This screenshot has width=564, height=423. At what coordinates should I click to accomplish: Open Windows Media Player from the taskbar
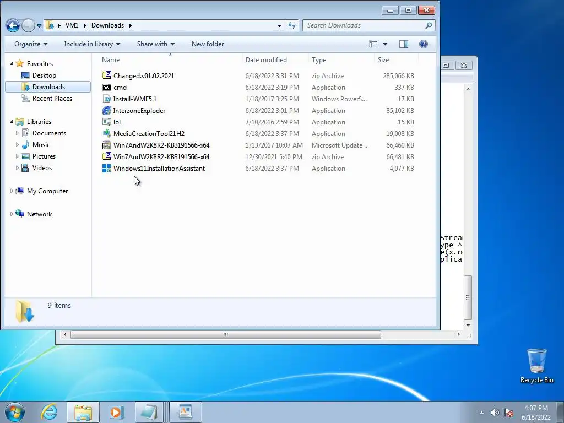click(117, 412)
